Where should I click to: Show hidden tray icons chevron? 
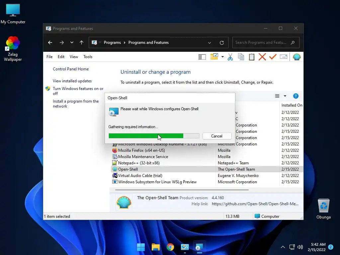pyautogui.click(x=283, y=247)
